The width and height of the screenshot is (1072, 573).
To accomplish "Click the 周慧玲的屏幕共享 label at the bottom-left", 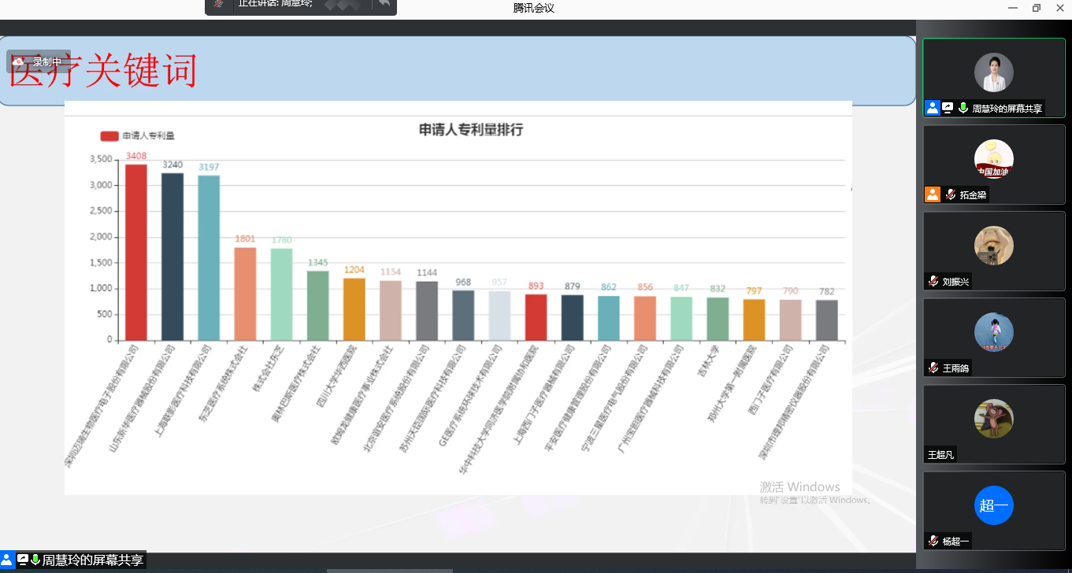I will (92, 560).
